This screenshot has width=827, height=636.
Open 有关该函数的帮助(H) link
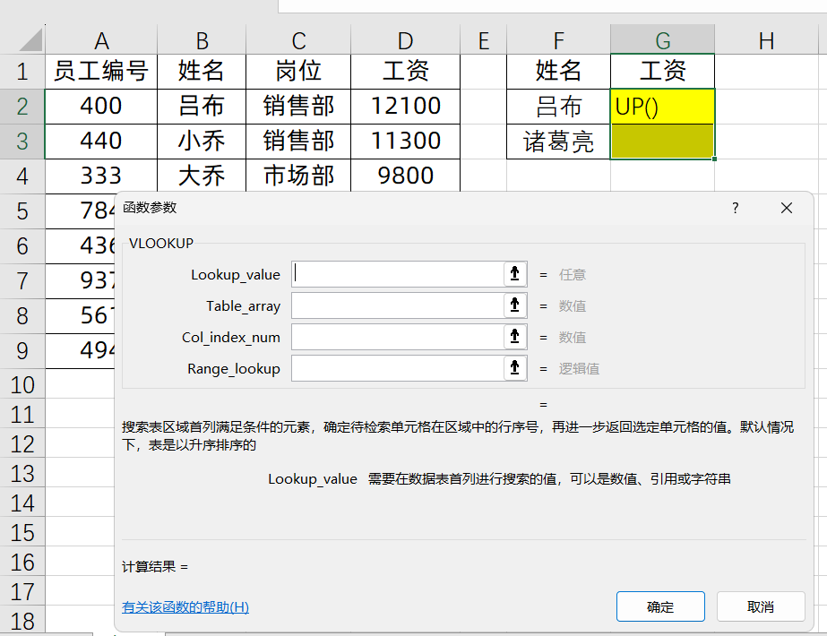pos(185,607)
